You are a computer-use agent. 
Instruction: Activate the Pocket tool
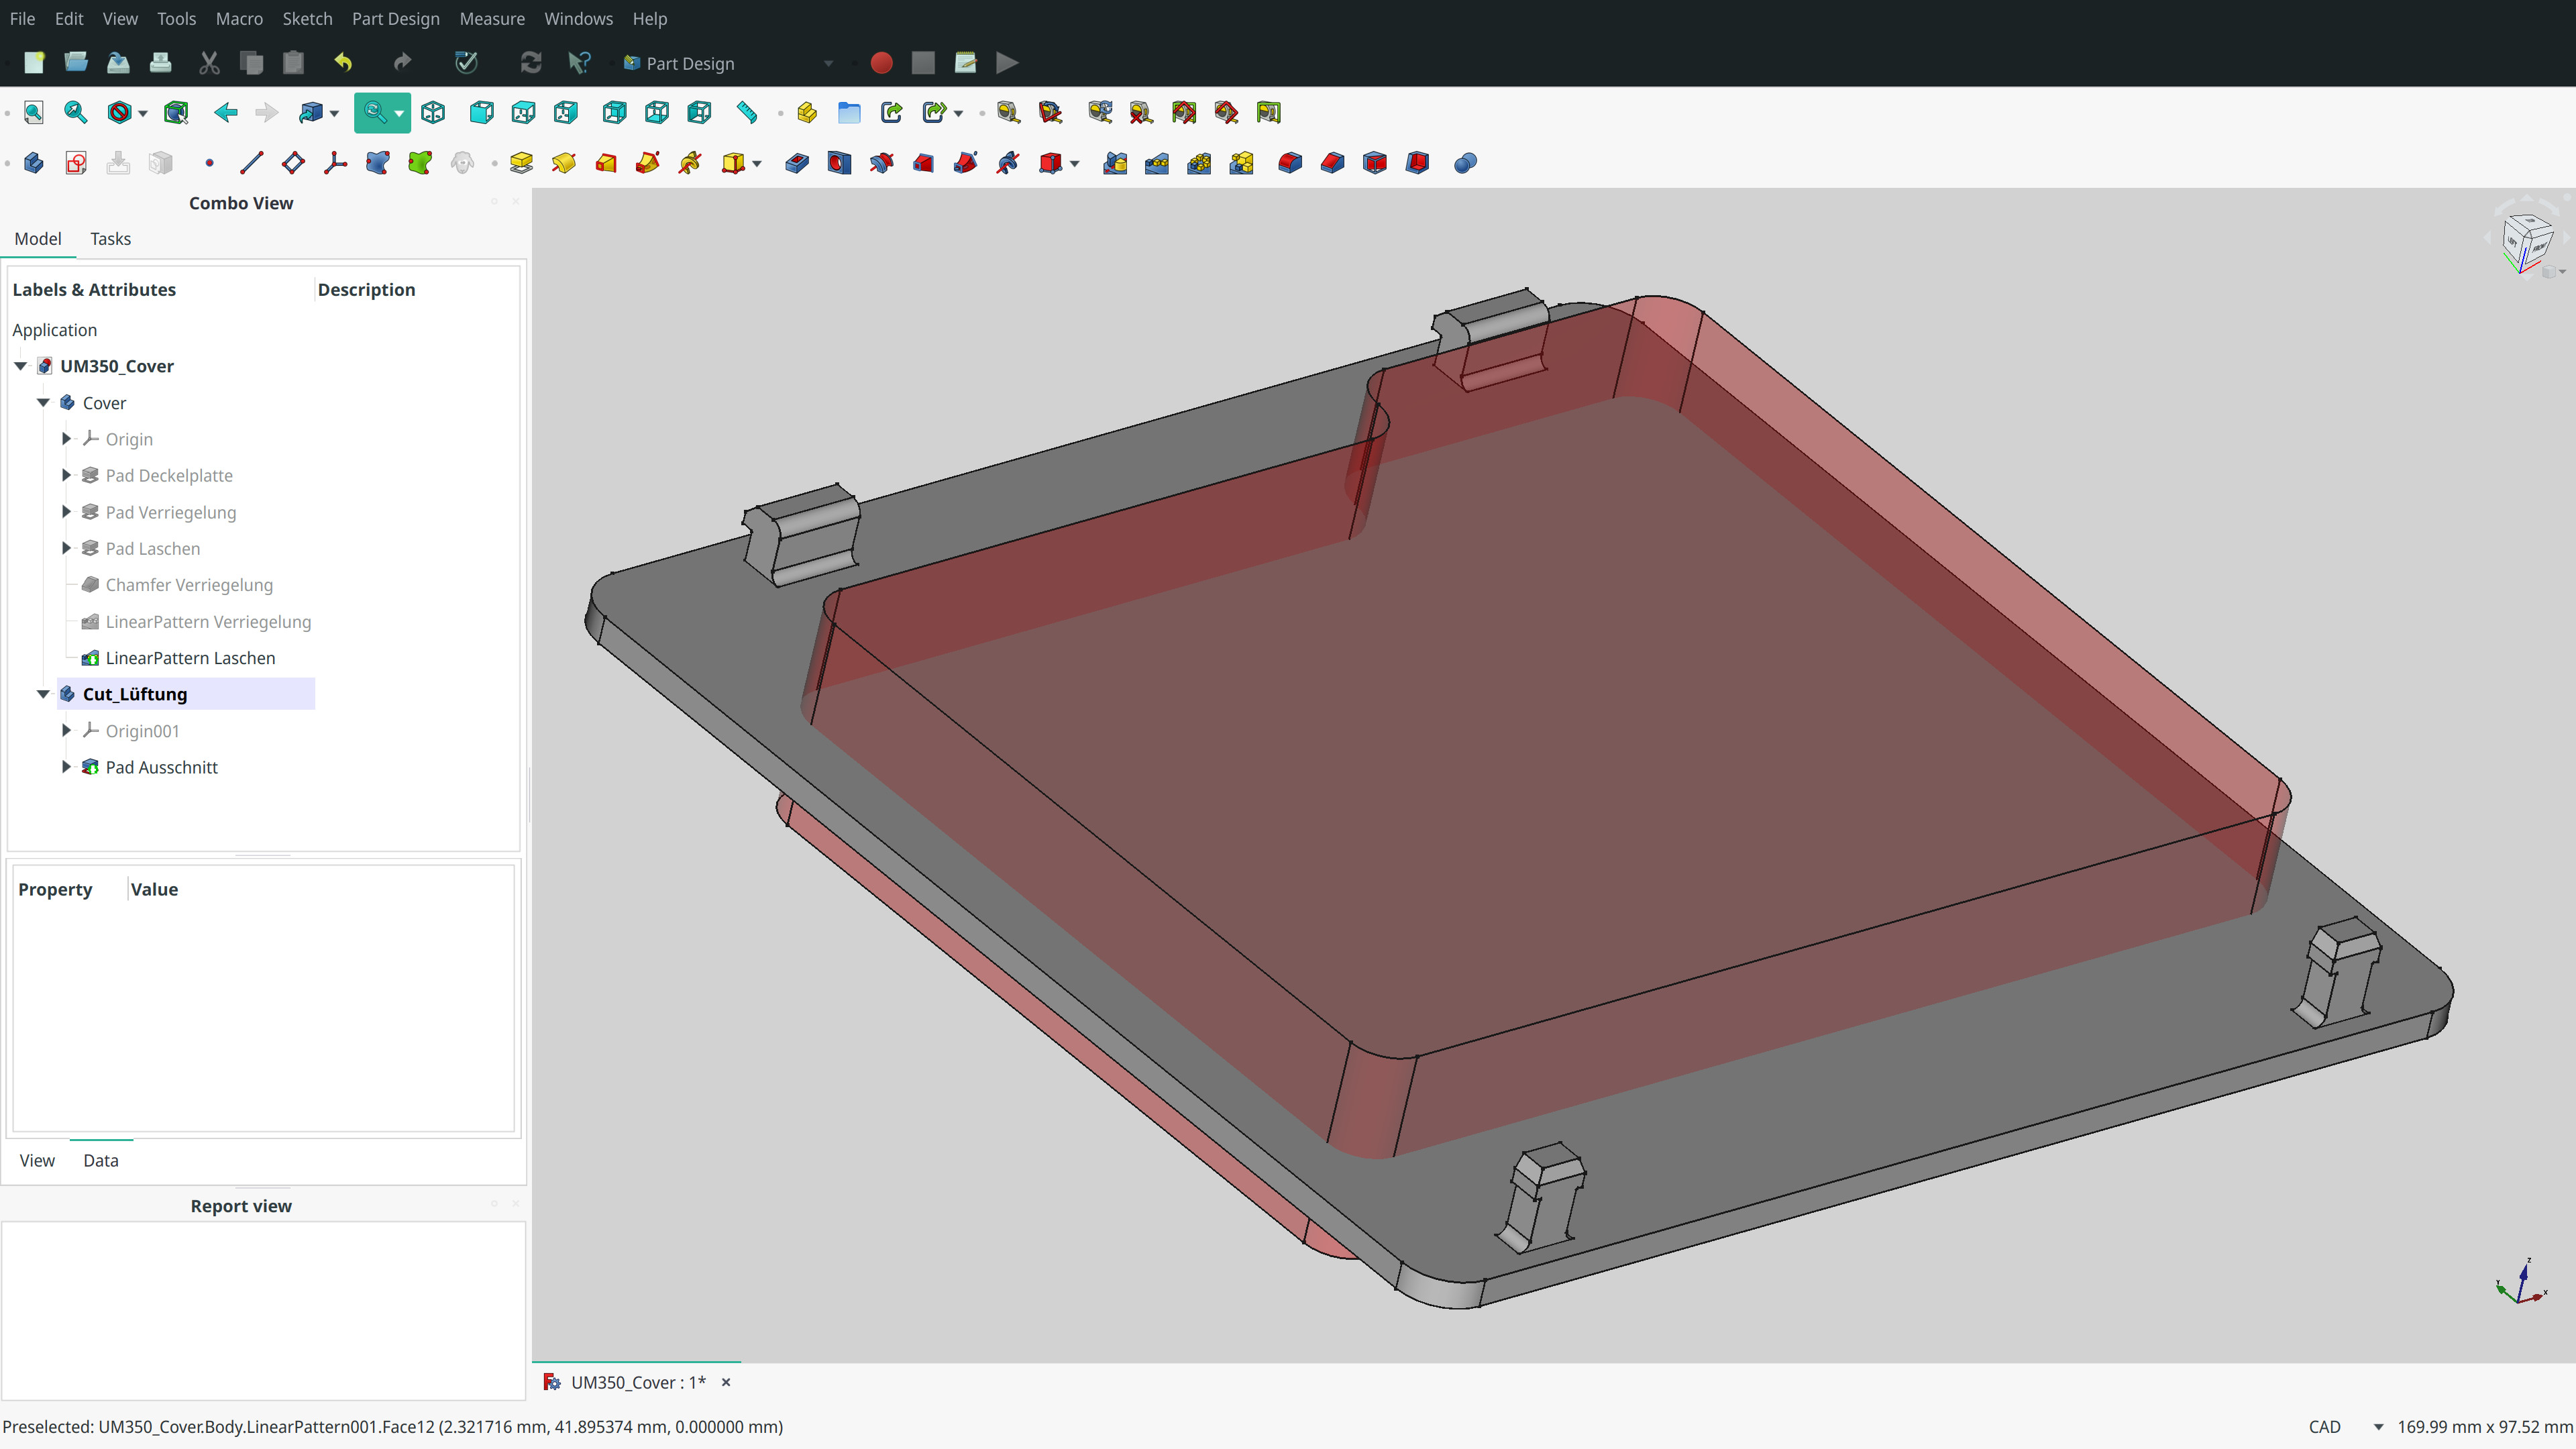coord(797,162)
